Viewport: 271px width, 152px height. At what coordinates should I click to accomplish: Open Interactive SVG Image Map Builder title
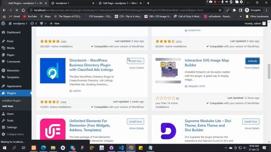click(x=207, y=63)
